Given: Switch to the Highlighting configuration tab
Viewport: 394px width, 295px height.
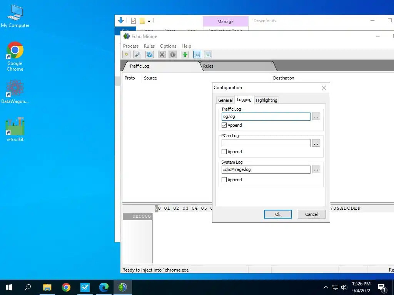Looking at the screenshot, I should coord(266,100).
